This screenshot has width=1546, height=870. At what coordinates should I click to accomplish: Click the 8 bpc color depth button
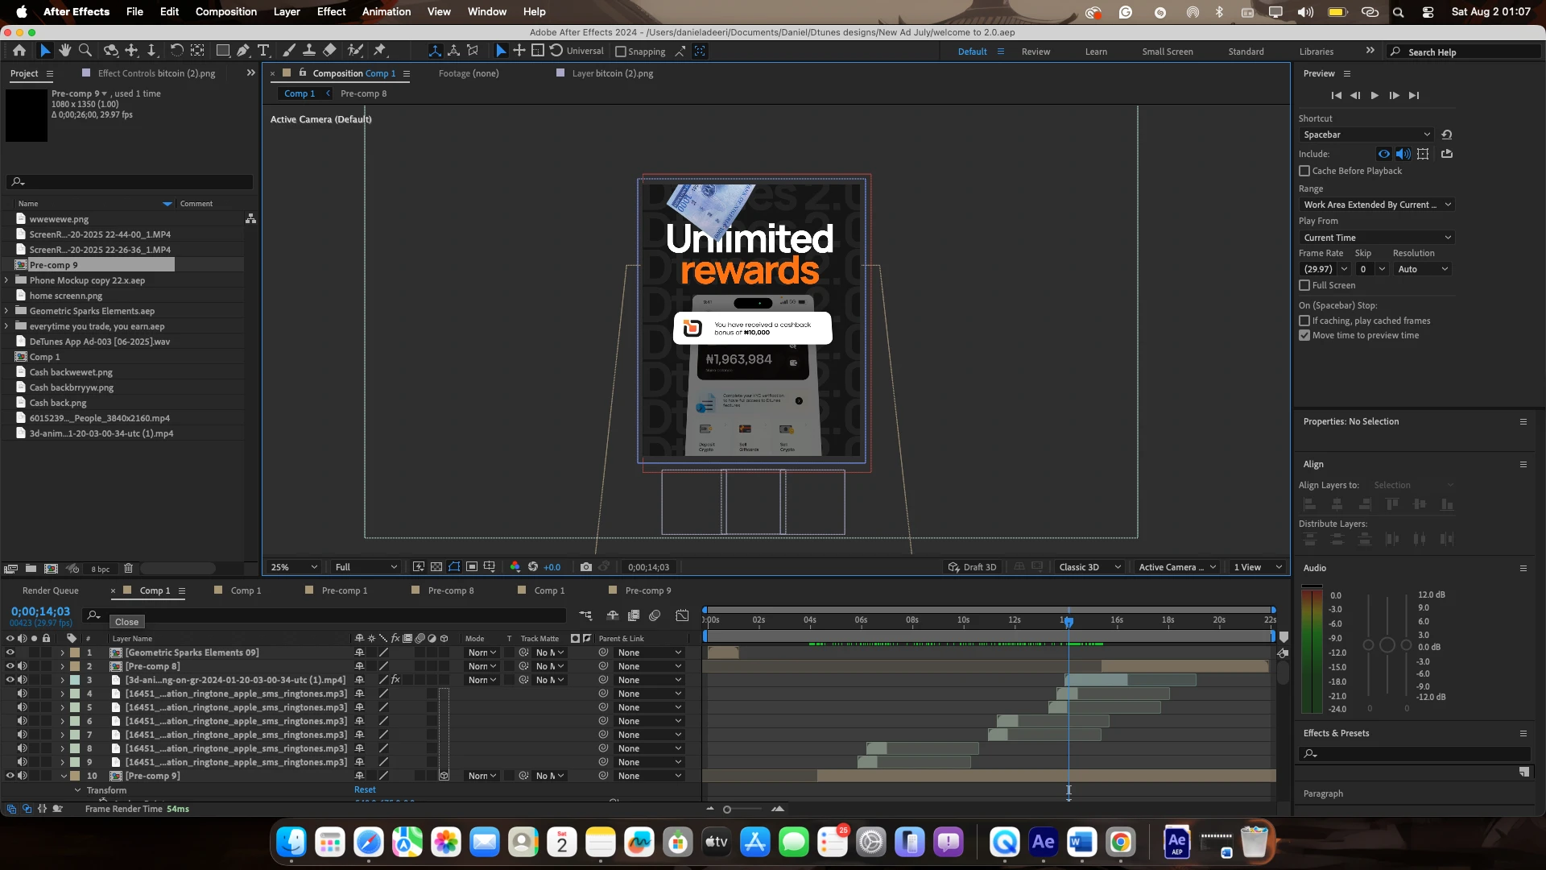tap(101, 569)
